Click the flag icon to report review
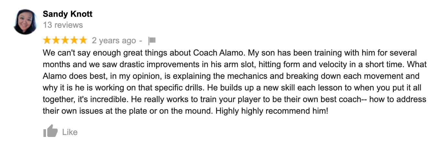Image resolution: width=436 pixels, height=146 pixels. tap(152, 41)
